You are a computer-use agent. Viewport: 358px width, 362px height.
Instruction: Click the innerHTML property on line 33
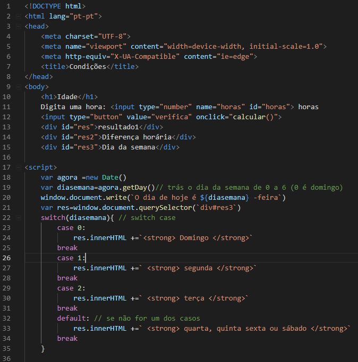tap(108, 329)
